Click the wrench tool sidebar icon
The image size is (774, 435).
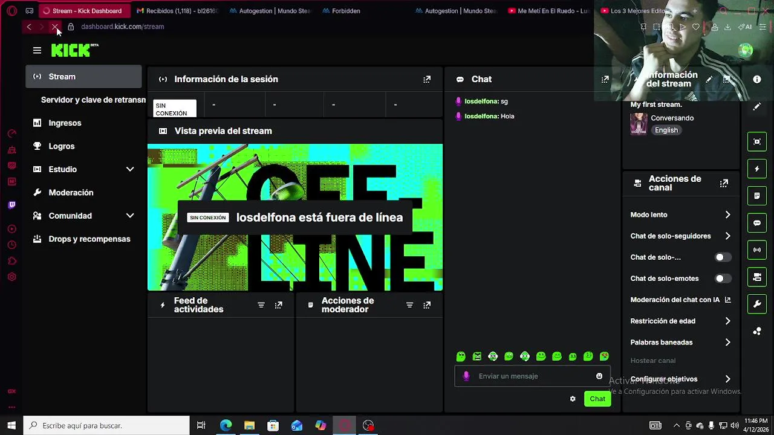(757, 304)
